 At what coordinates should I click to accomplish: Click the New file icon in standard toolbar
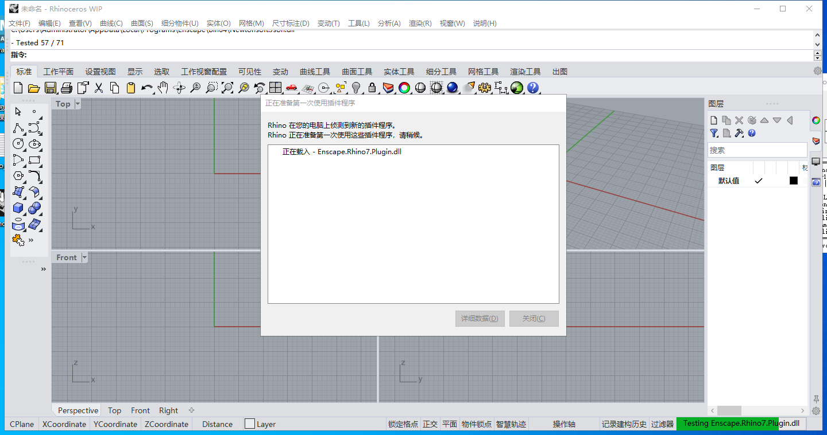click(x=18, y=88)
